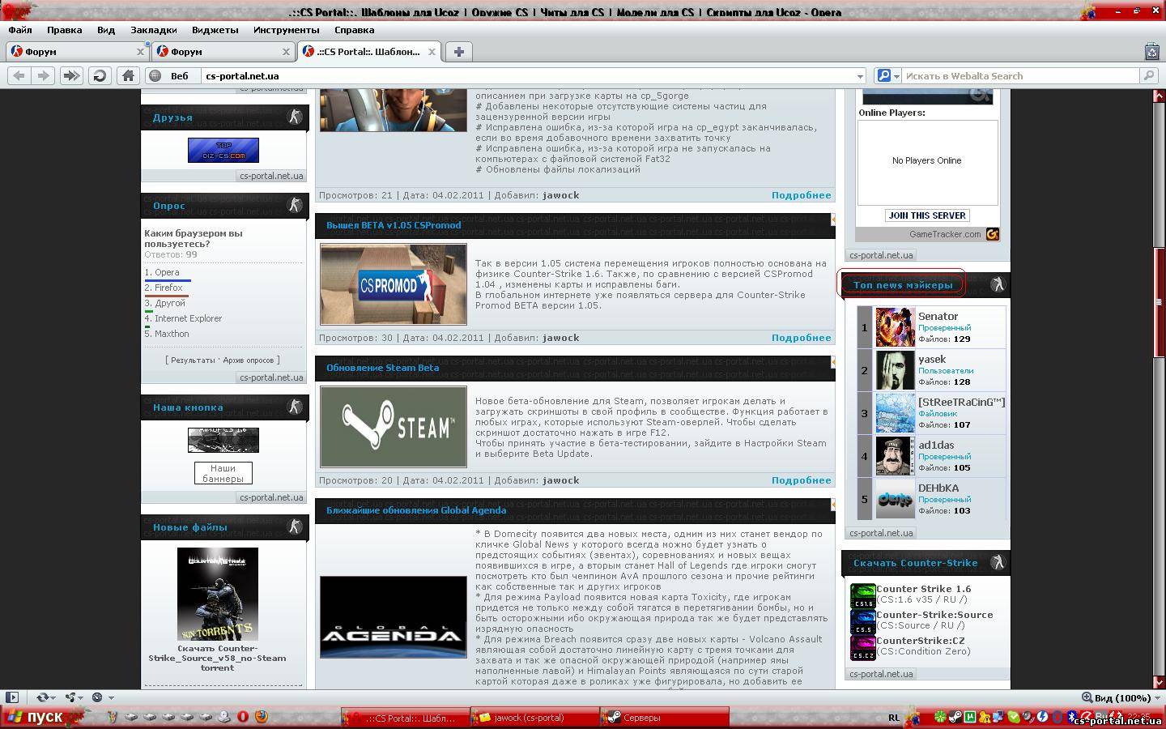Open Подробнее link for the CSPromod news
The image size is (1166, 729).
pyautogui.click(x=801, y=338)
